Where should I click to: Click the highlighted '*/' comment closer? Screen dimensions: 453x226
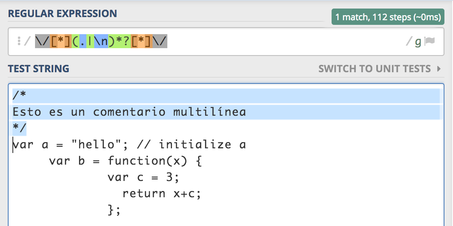19,129
